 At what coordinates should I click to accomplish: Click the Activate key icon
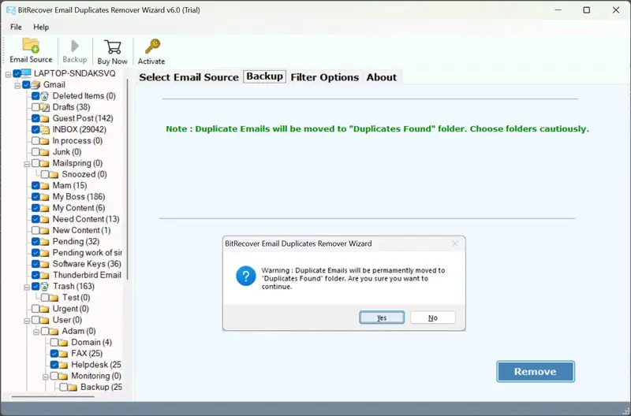click(x=151, y=47)
